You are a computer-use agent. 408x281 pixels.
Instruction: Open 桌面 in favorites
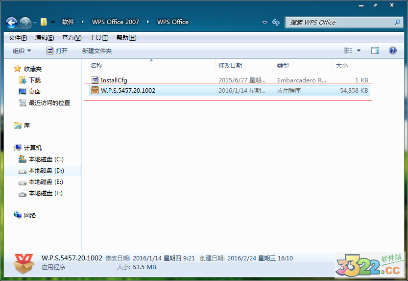coord(35,91)
